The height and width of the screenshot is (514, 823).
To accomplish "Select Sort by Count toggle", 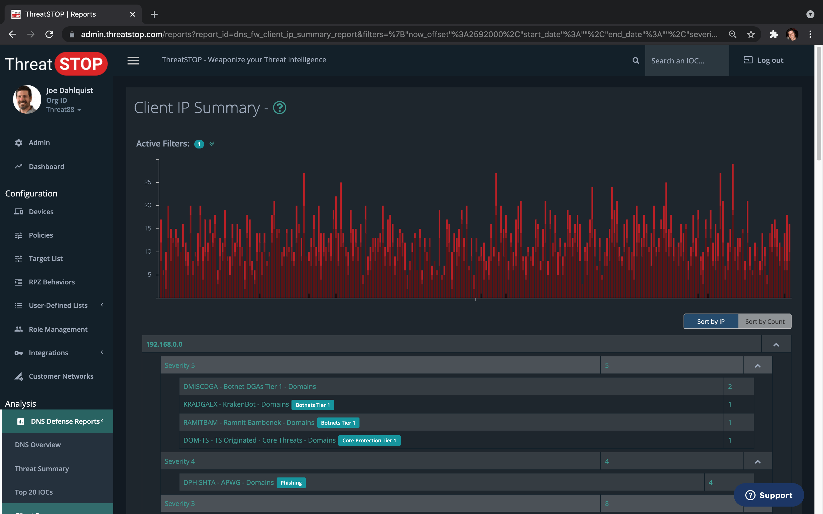I will pos(764,321).
